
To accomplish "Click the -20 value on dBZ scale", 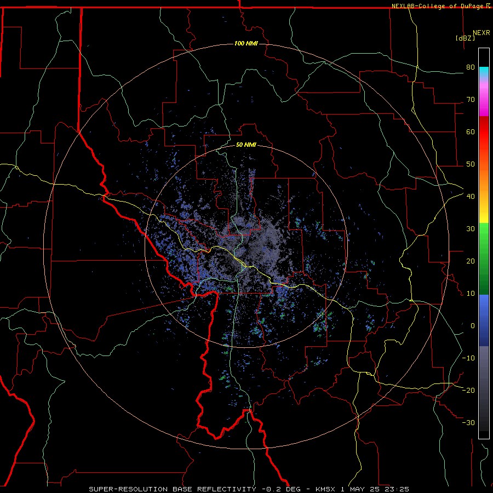I will point(468,390).
